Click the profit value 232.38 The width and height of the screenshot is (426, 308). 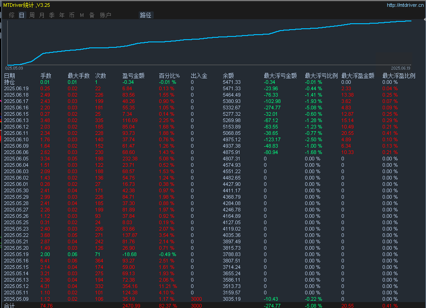click(130, 159)
